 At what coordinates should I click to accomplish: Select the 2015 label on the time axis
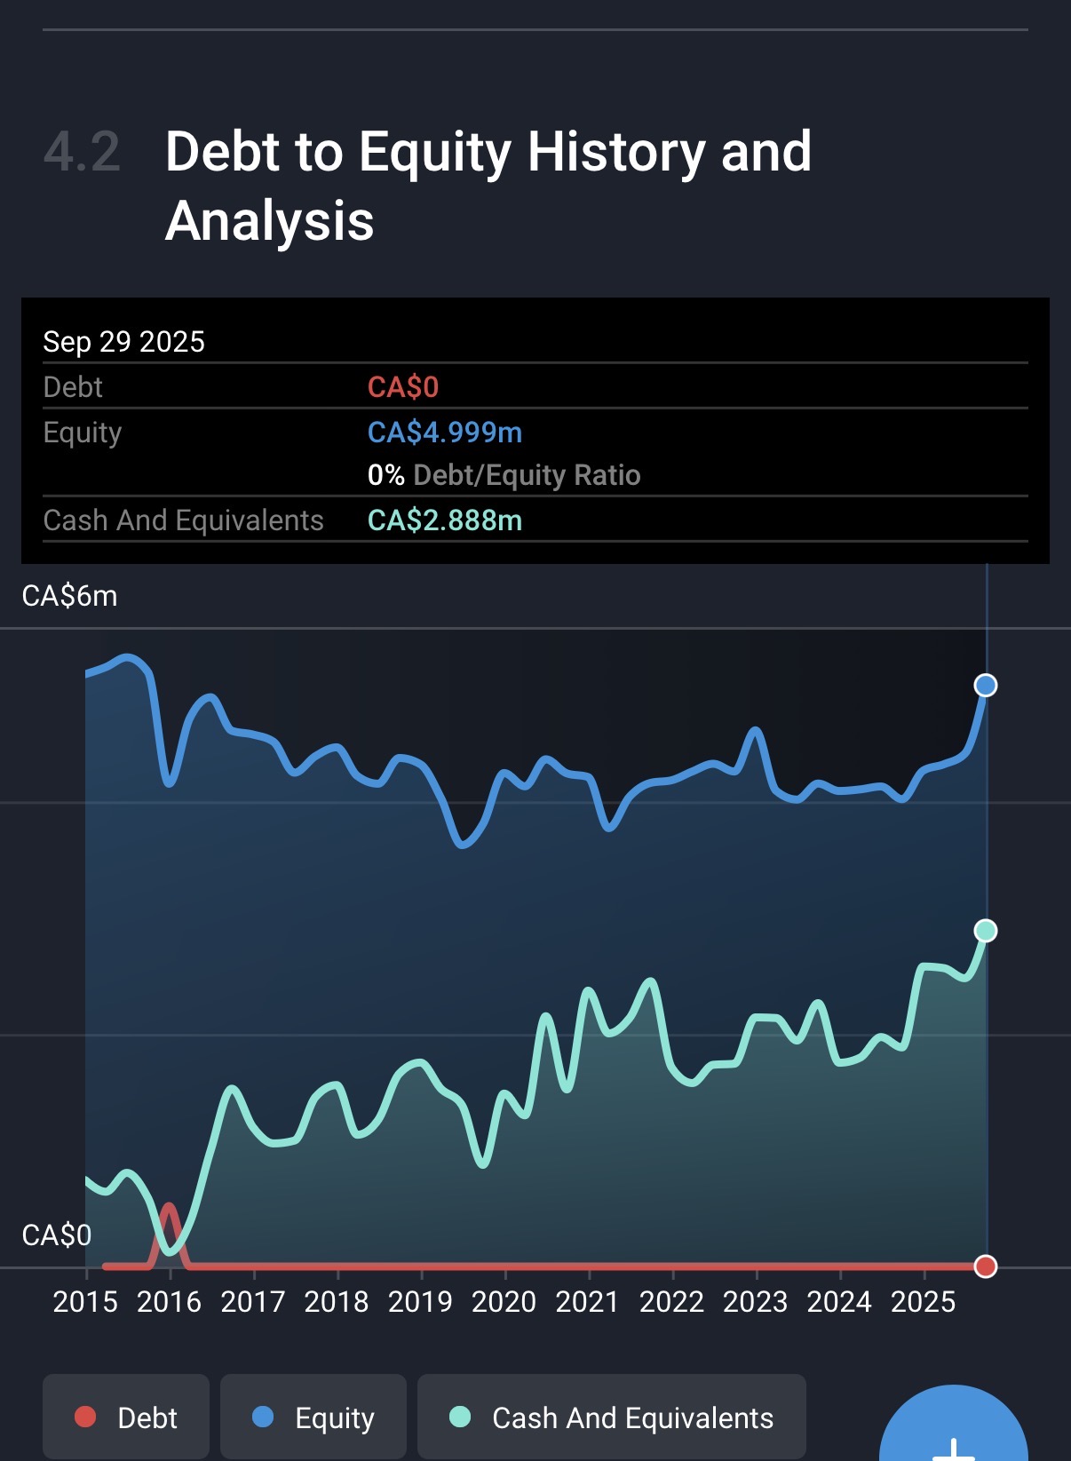pos(85,1302)
